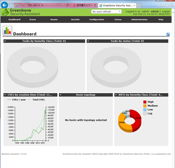Click the certificate error text
This screenshot has height=168, width=175.
[84, 5]
